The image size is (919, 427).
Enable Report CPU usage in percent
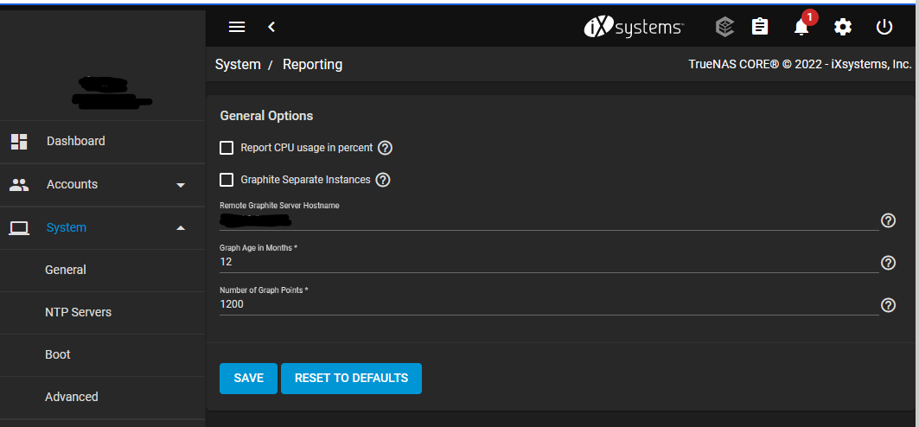click(x=227, y=148)
